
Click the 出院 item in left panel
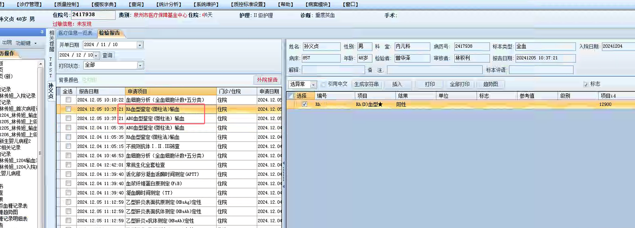pos(7,43)
